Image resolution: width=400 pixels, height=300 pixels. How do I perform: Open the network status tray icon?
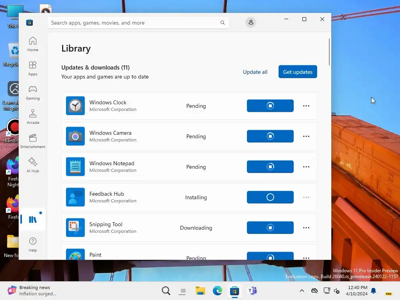[x=327, y=291]
